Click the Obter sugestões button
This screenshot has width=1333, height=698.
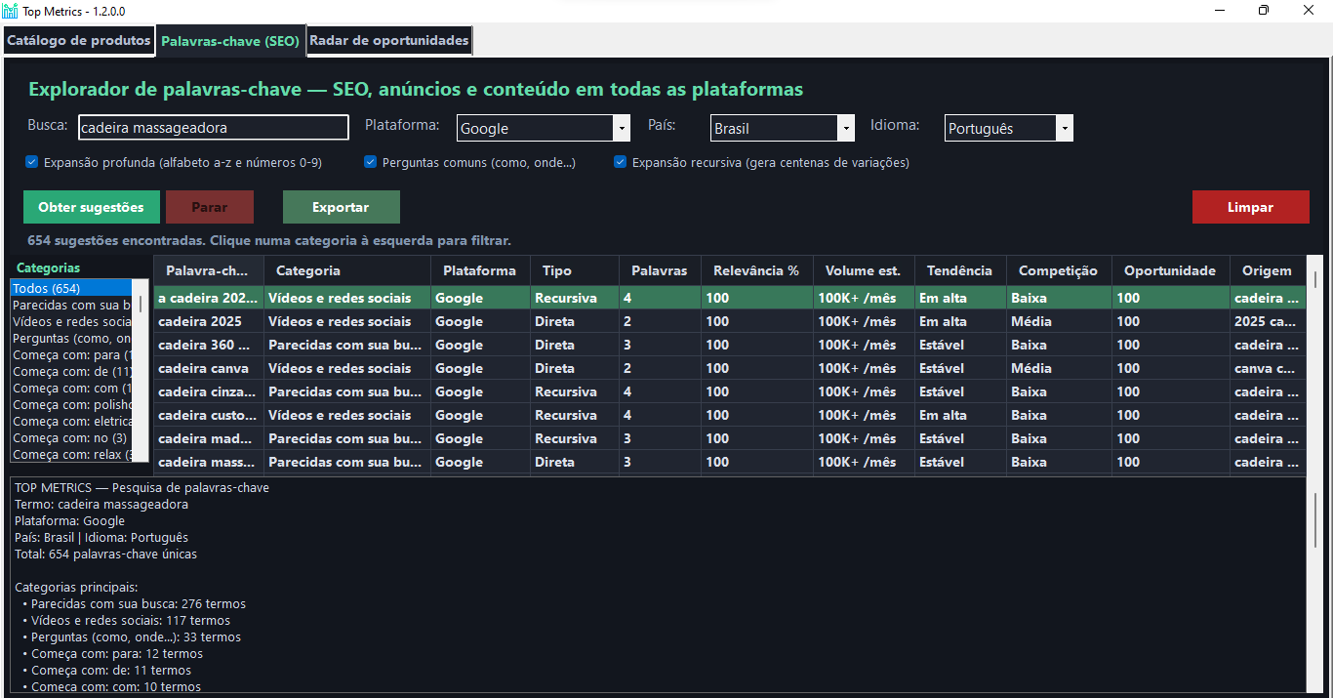[x=92, y=207]
